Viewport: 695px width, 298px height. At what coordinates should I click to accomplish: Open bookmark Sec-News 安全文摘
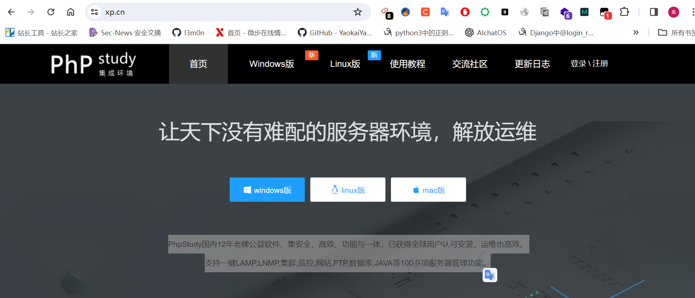pyautogui.click(x=125, y=33)
